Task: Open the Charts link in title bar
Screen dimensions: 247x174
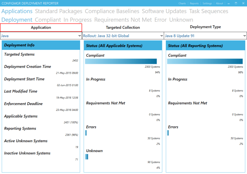Action: pos(182,3)
